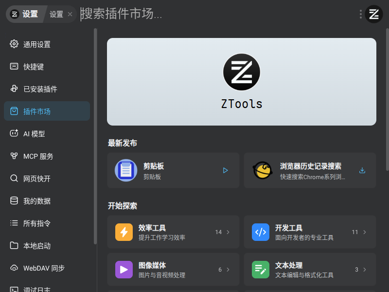Browse the 图像媒体 category
Image resolution: width=389 pixels, height=292 pixels.
pyautogui.click(x=174, y=270)
